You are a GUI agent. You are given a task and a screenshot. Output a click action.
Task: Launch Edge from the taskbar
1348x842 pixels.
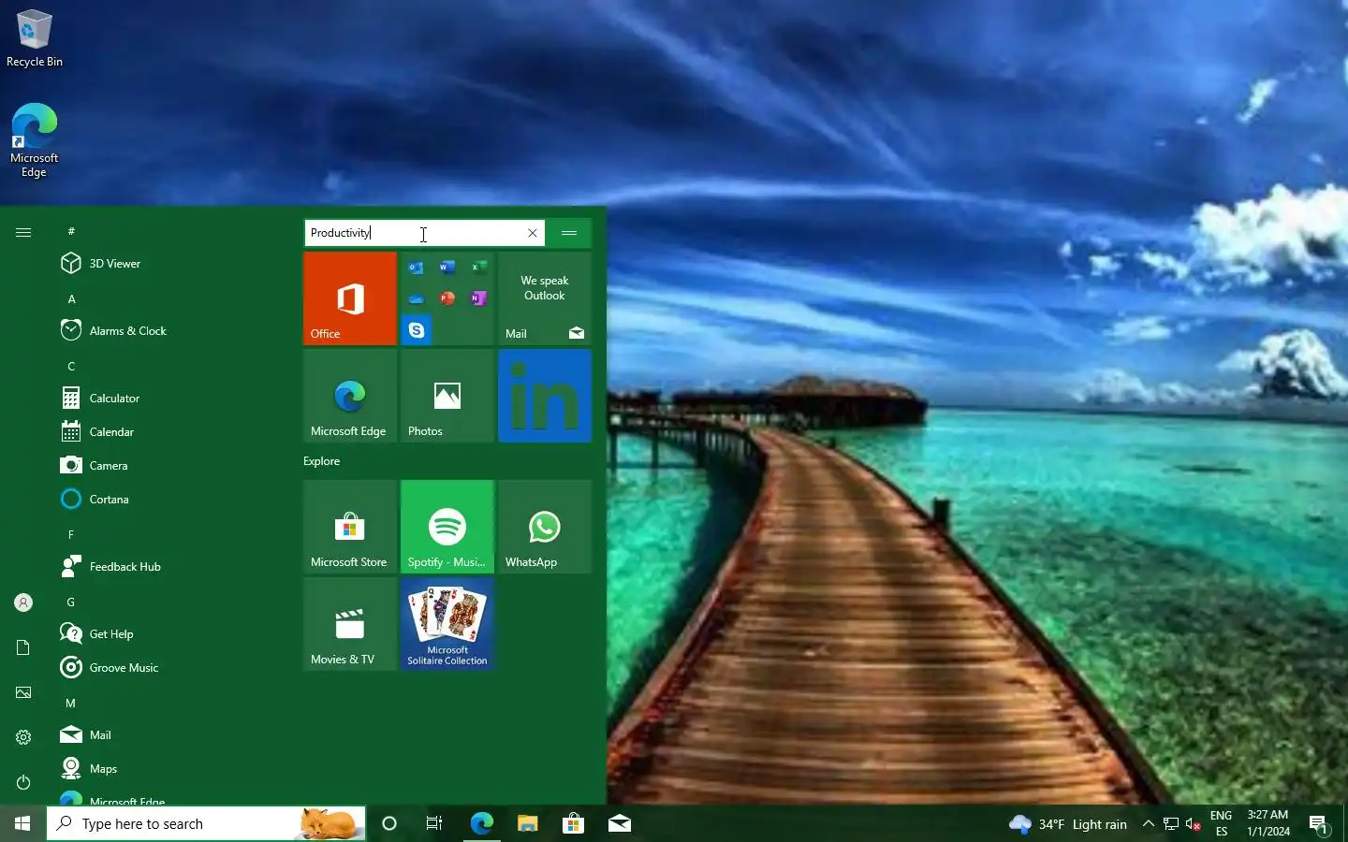click(481, 823)
